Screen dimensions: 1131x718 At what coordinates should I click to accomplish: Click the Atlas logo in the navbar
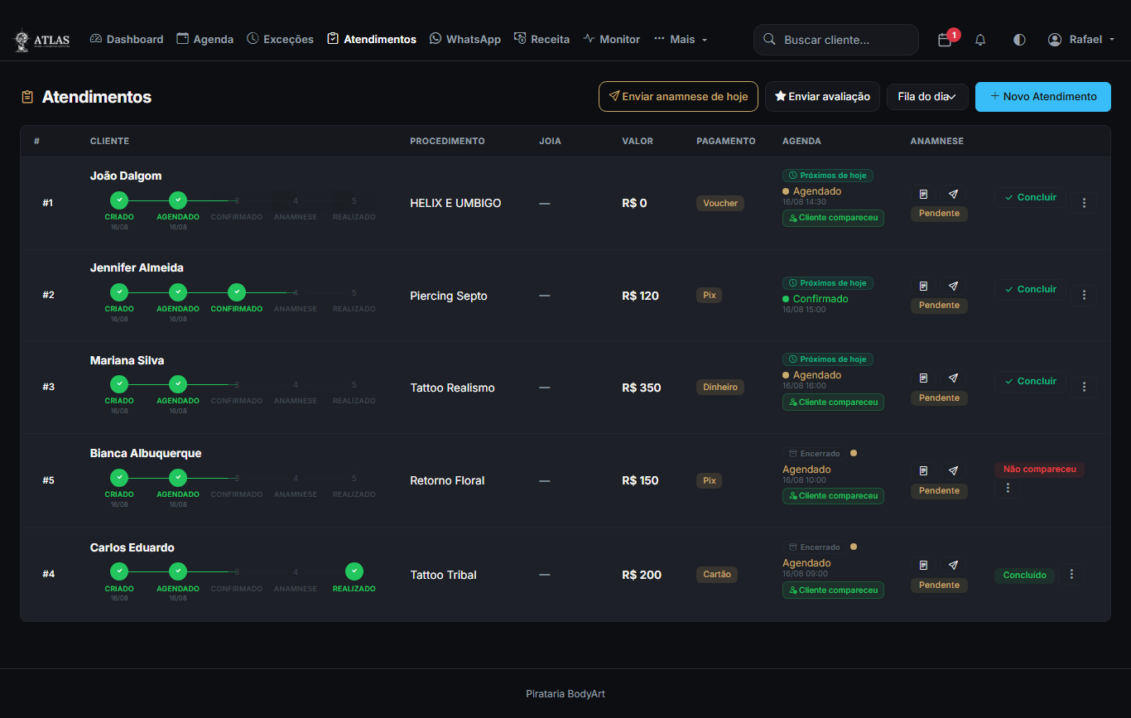click(x=41, y=40)
